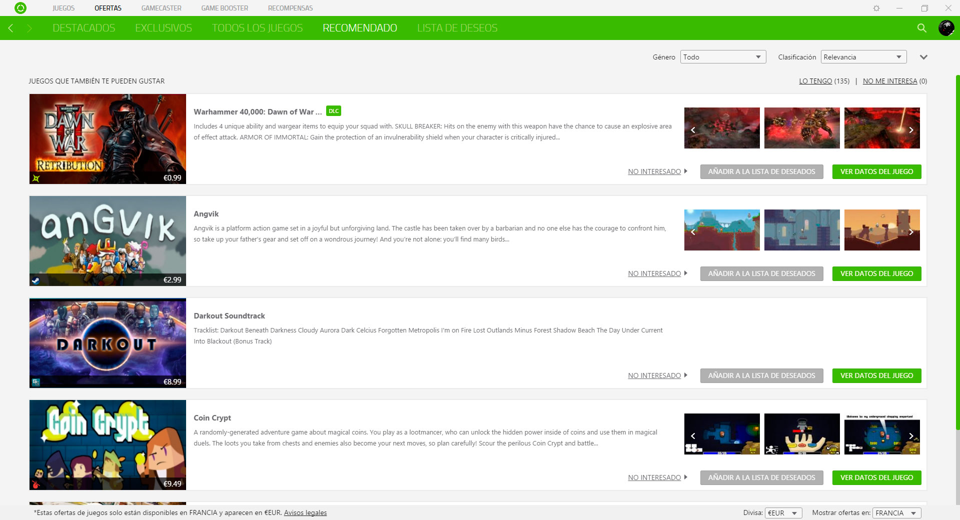Click the Razer Cortex logo icon
960x520 pixels.
pyautogui.click(x=21, y=8)
